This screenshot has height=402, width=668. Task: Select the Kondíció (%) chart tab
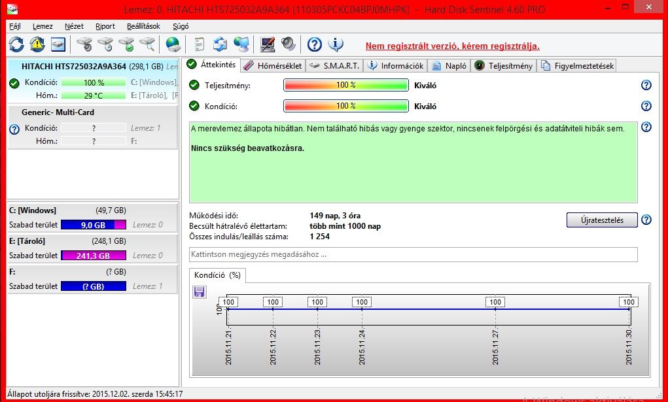point(217,275)
